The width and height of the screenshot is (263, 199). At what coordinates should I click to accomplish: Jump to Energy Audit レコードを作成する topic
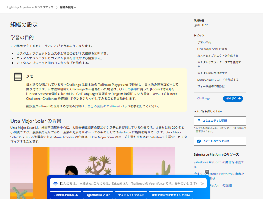click(x=218, y=80)
